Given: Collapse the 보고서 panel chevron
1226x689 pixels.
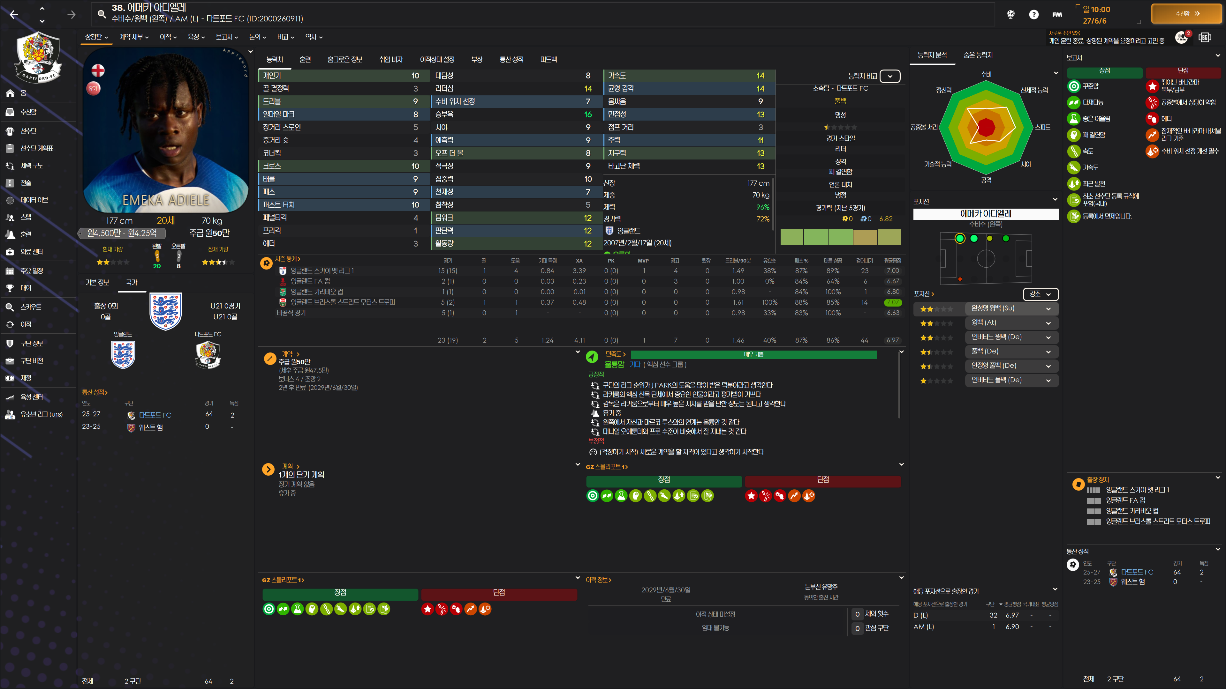Looking at the screenshot, I should [x=1218, y=56].
